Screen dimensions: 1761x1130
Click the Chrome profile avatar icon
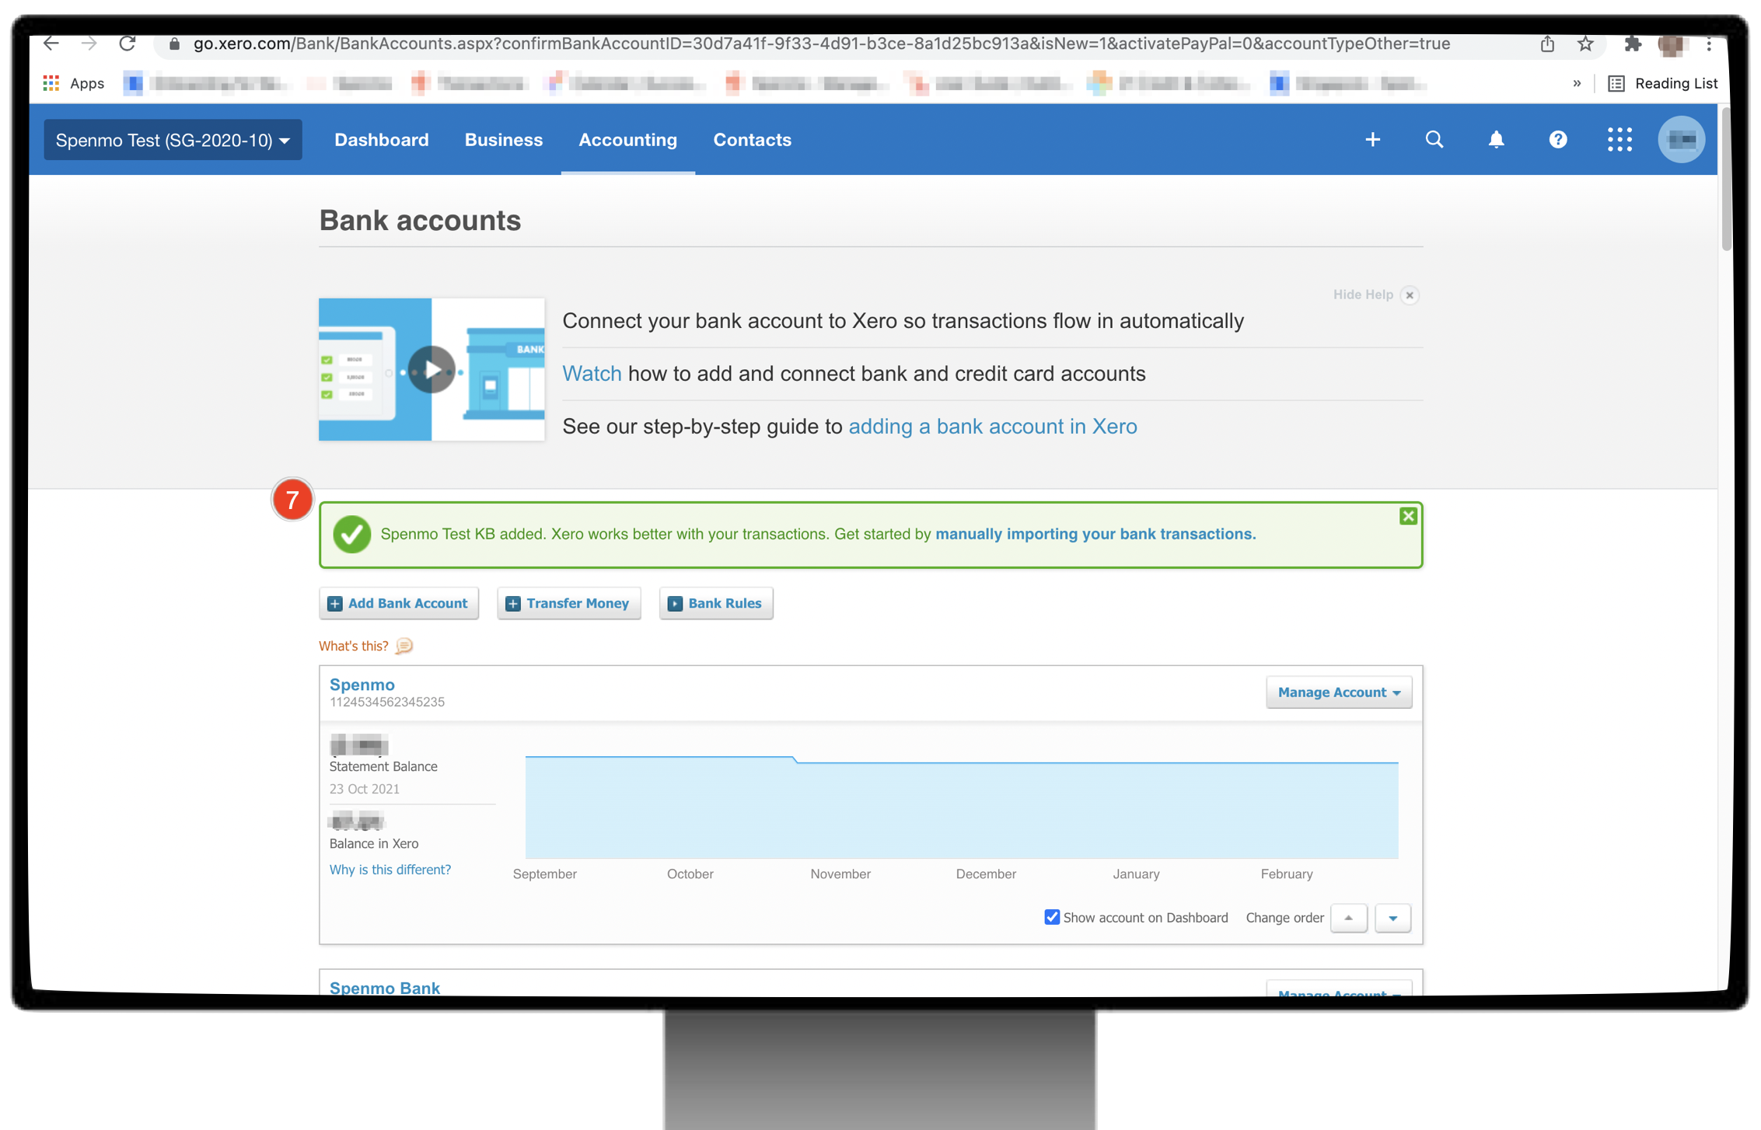[x=1672, y=44]
